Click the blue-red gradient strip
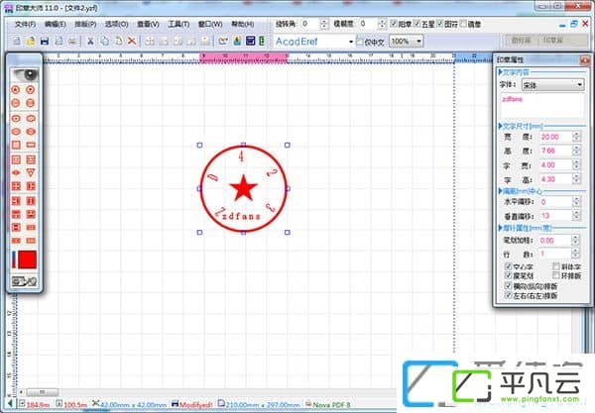The height and width of the screenshot is (413, 595). click(x=14, y=259)
